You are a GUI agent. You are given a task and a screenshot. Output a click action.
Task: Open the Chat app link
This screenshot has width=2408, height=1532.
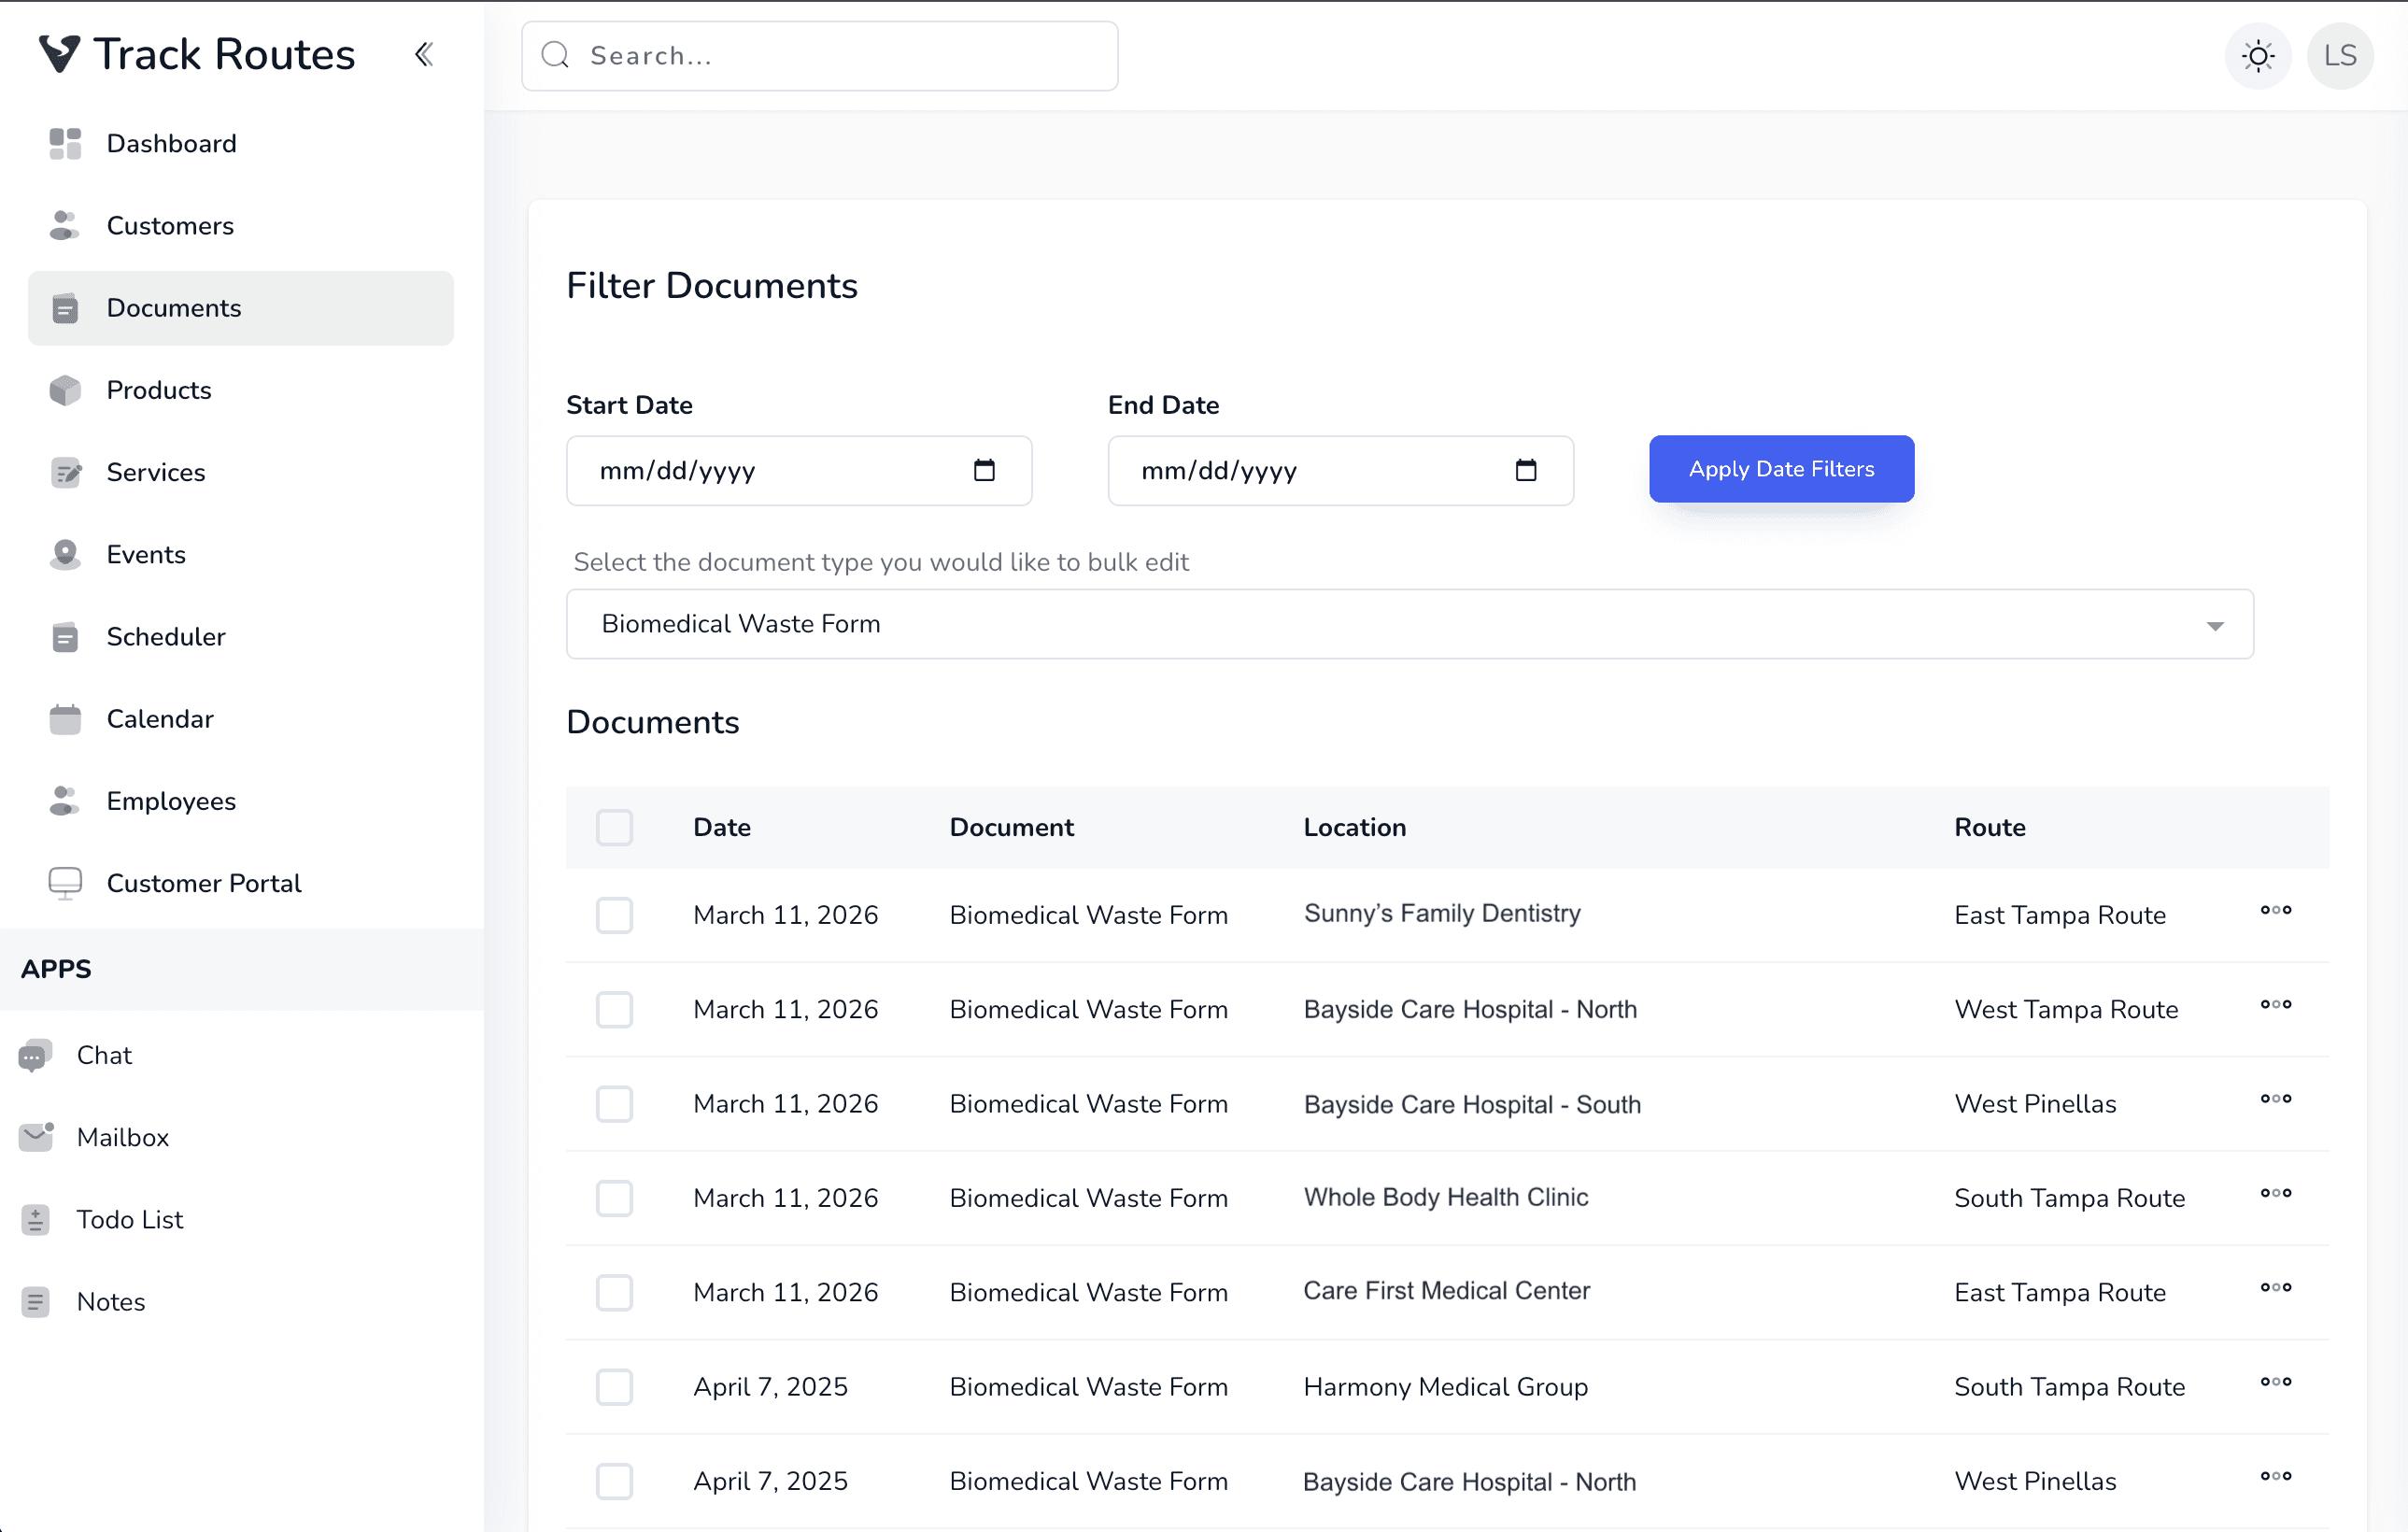click(104, 1055)
